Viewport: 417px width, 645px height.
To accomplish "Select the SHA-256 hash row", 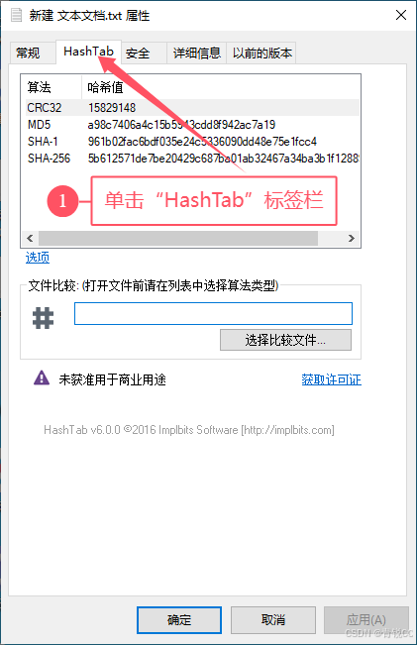I will [x=192, y=159].
